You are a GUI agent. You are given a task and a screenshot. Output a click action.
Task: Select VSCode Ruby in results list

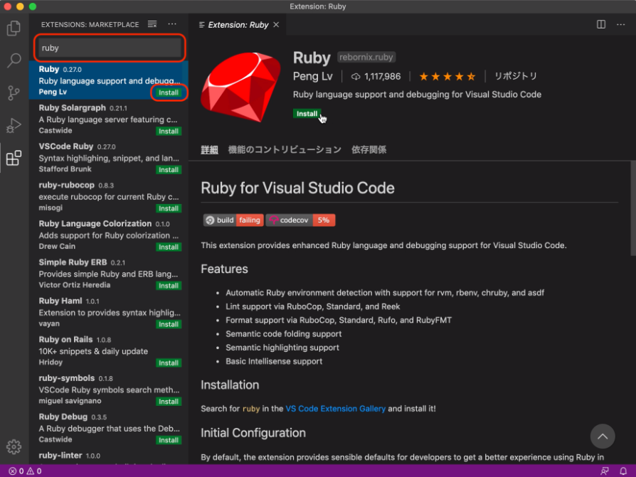tap(109, 158)
